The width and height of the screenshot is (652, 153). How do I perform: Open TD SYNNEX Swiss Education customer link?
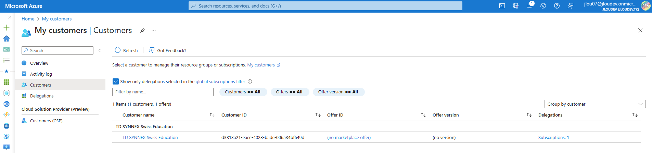click(x=150, y=138)
